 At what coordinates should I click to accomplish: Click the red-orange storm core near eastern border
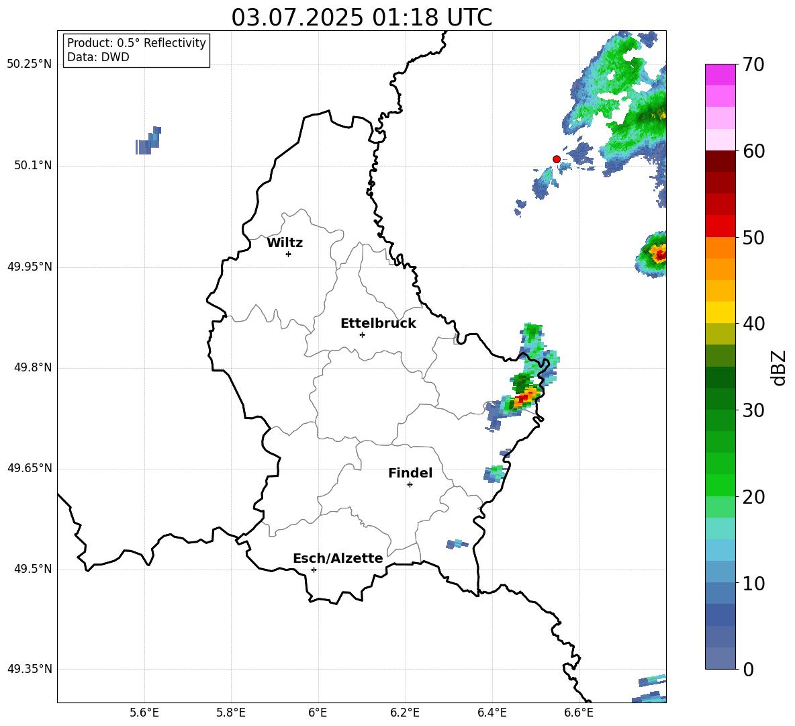[x=524, y=397]
